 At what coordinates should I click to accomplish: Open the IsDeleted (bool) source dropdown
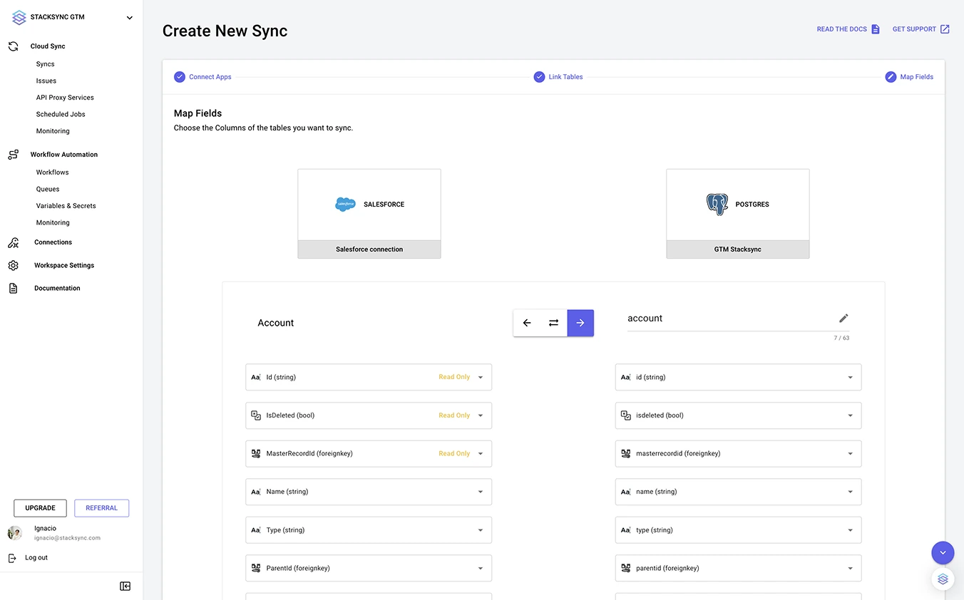pyautogui.click(x=369, y=415)
